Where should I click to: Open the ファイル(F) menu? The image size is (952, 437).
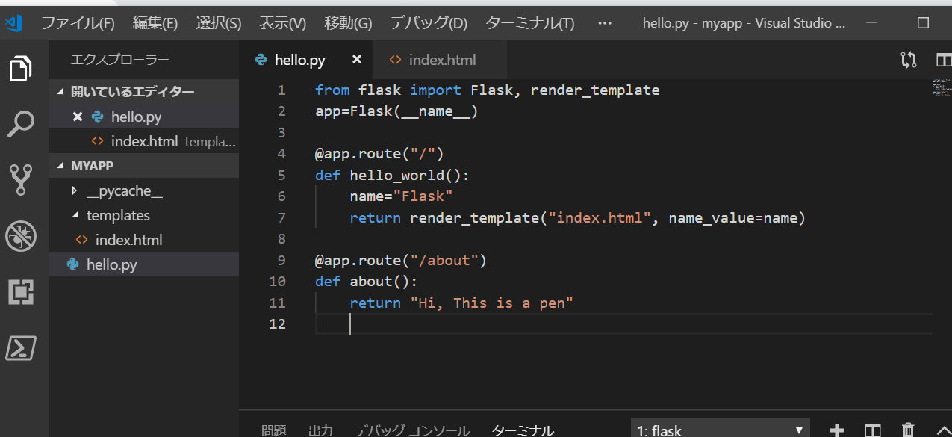pyautogui.click(x=78, y=23)
